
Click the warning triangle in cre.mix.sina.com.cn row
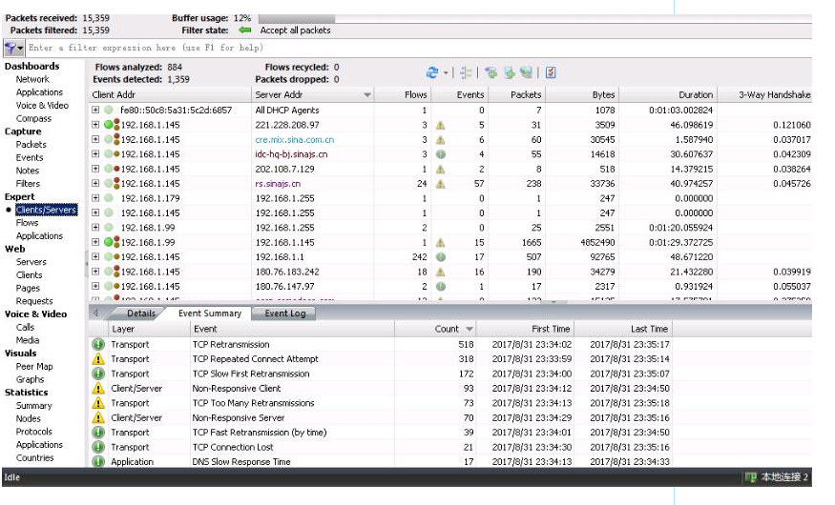coord(440,140)
